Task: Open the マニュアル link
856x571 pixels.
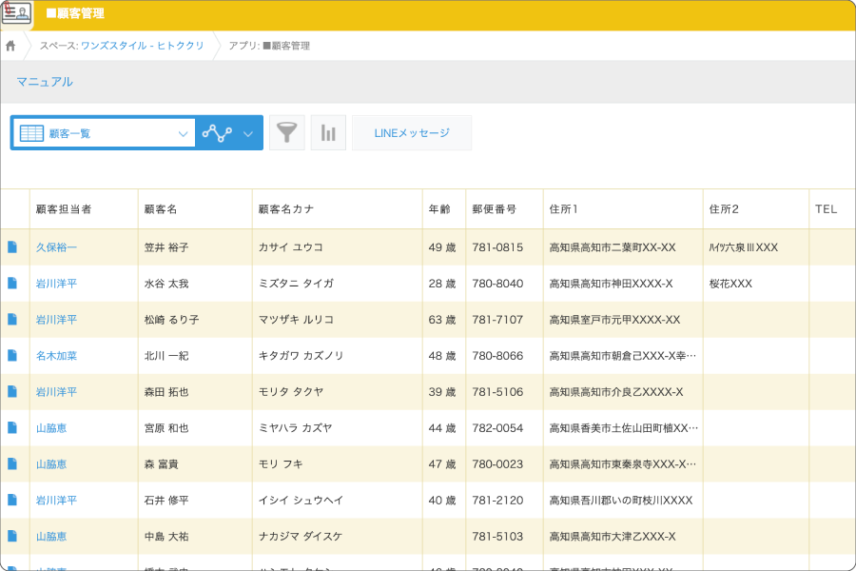Action: click(x=45, y=82)
